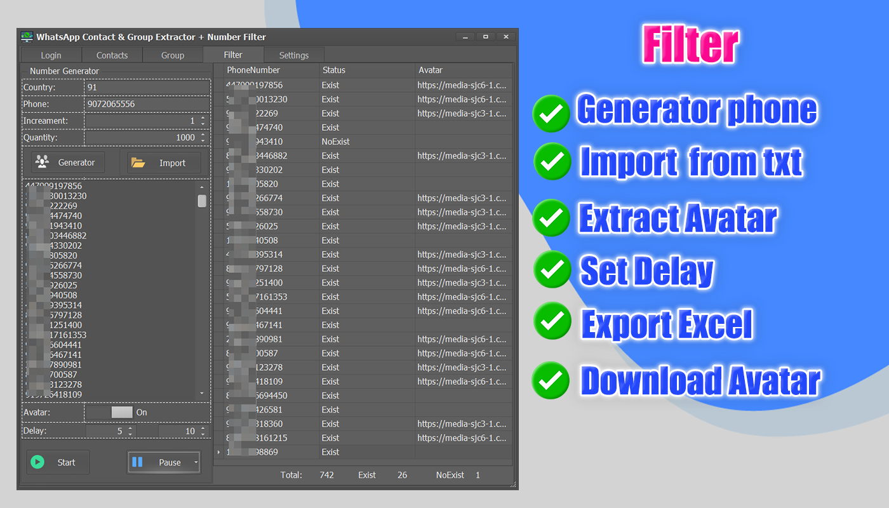Click the Exist status for the number ending 0013230
The width and height of the screenshot is (889, 508).
[x=368, y=99]
